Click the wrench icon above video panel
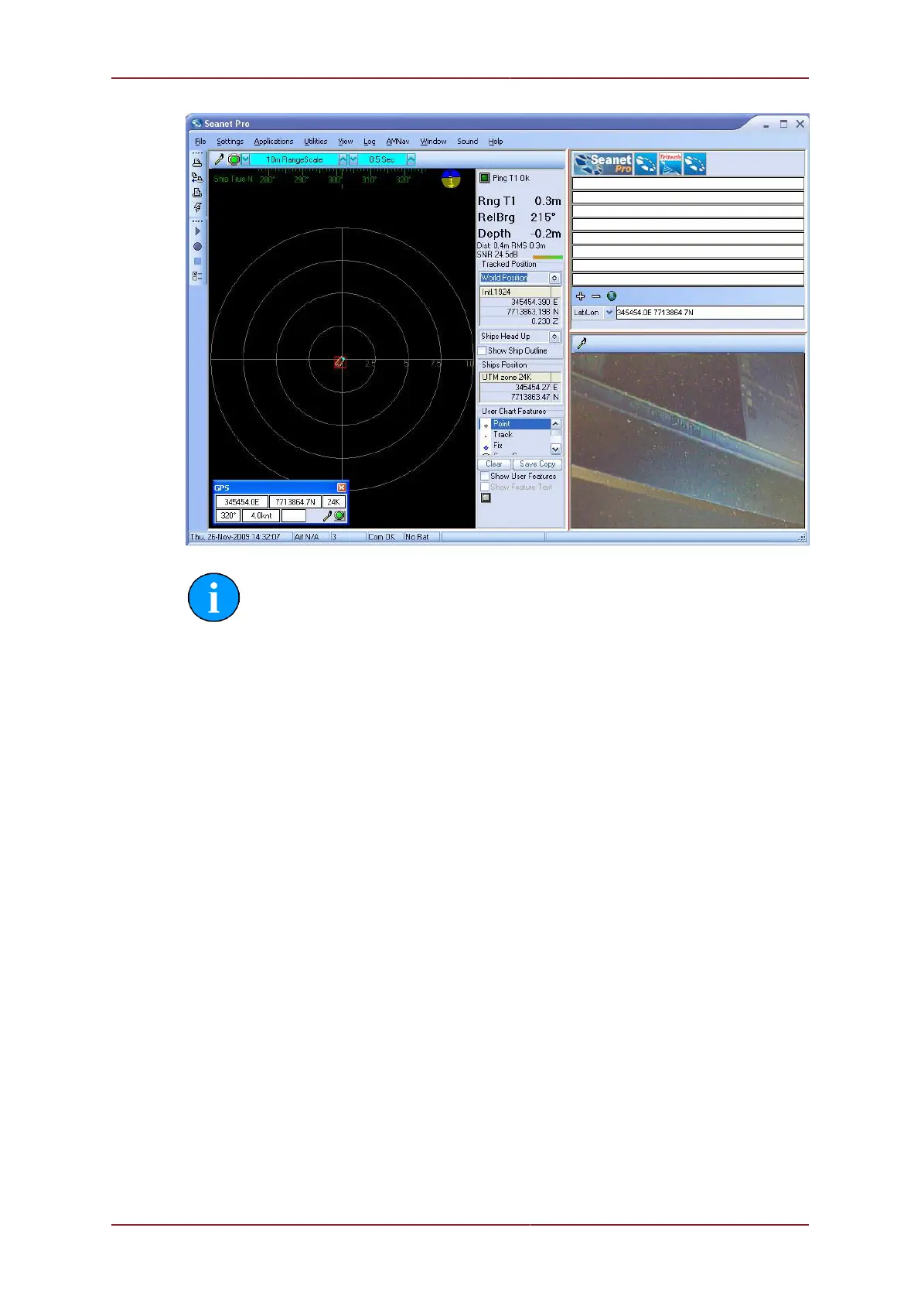The width and height of the screenshot is (921, 1303). coord(582,344)
